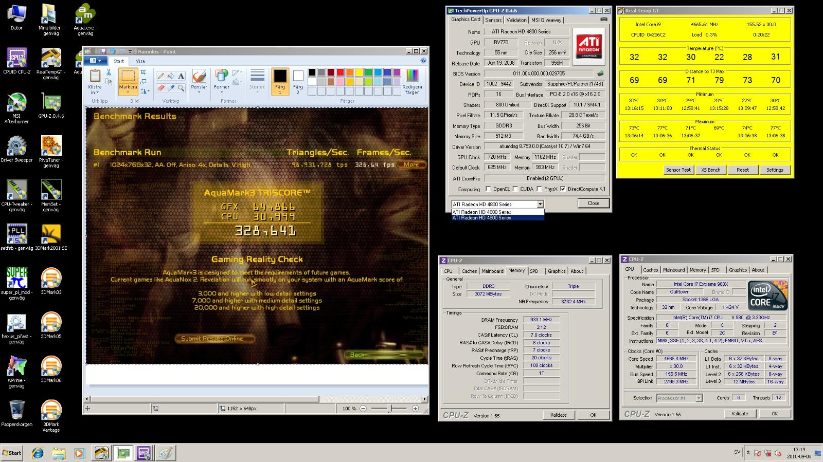Screen dimensions: 823x462
Task: Select the Fill bucket tool in Paint
Action: point(171,76)
